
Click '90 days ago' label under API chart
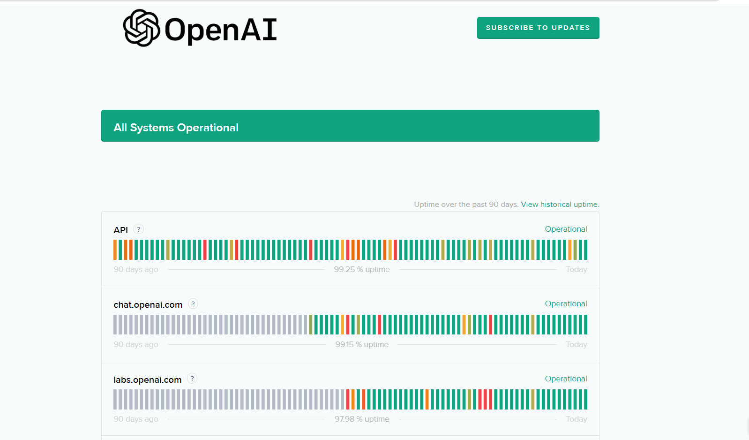pos(136,269)
